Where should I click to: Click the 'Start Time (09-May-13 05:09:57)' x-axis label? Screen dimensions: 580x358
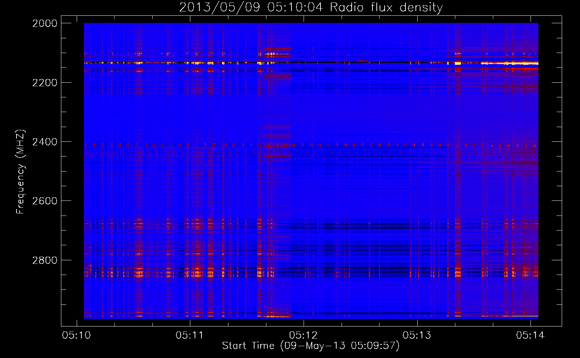point(311,346)
